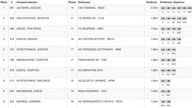Image resolution: width=192 pixels, height=108 pixels.
Task: Click the Σύλλογος column header
Action: (x=84, y=2)
